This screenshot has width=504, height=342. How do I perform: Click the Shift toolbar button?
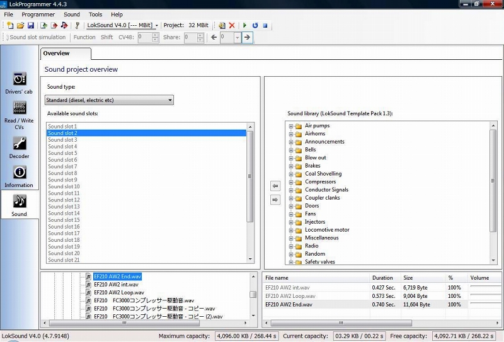(x=106, y=37)
